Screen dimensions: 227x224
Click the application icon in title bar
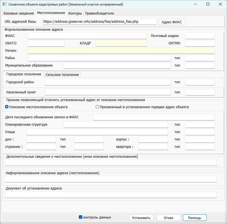point(4,4)
